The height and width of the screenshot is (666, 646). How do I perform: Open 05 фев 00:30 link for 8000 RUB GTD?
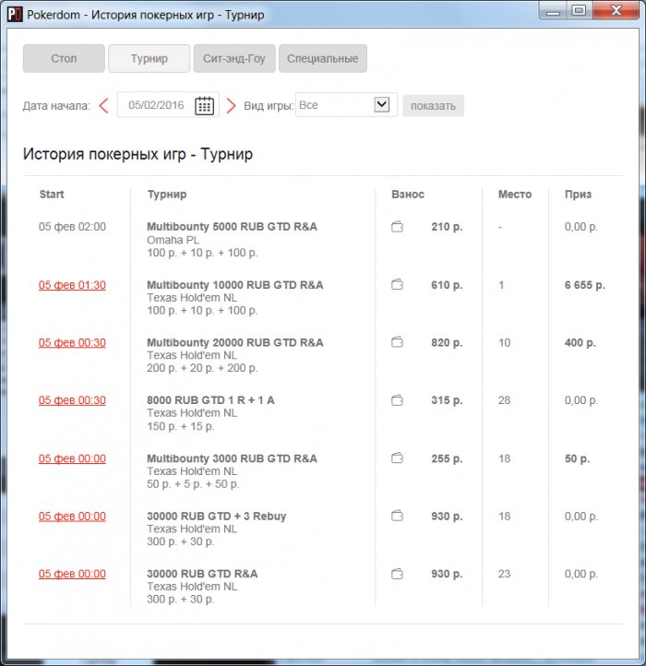coord(72,400)
